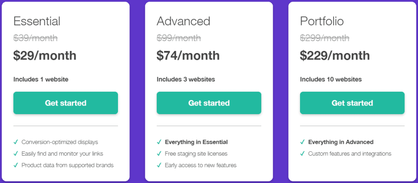The width and height of the screenshot is (418, 183).
Task: Click the $29/month price text
Action: click(x=45, y=55)
